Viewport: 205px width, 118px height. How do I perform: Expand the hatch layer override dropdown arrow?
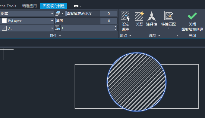tap(62, 14)
